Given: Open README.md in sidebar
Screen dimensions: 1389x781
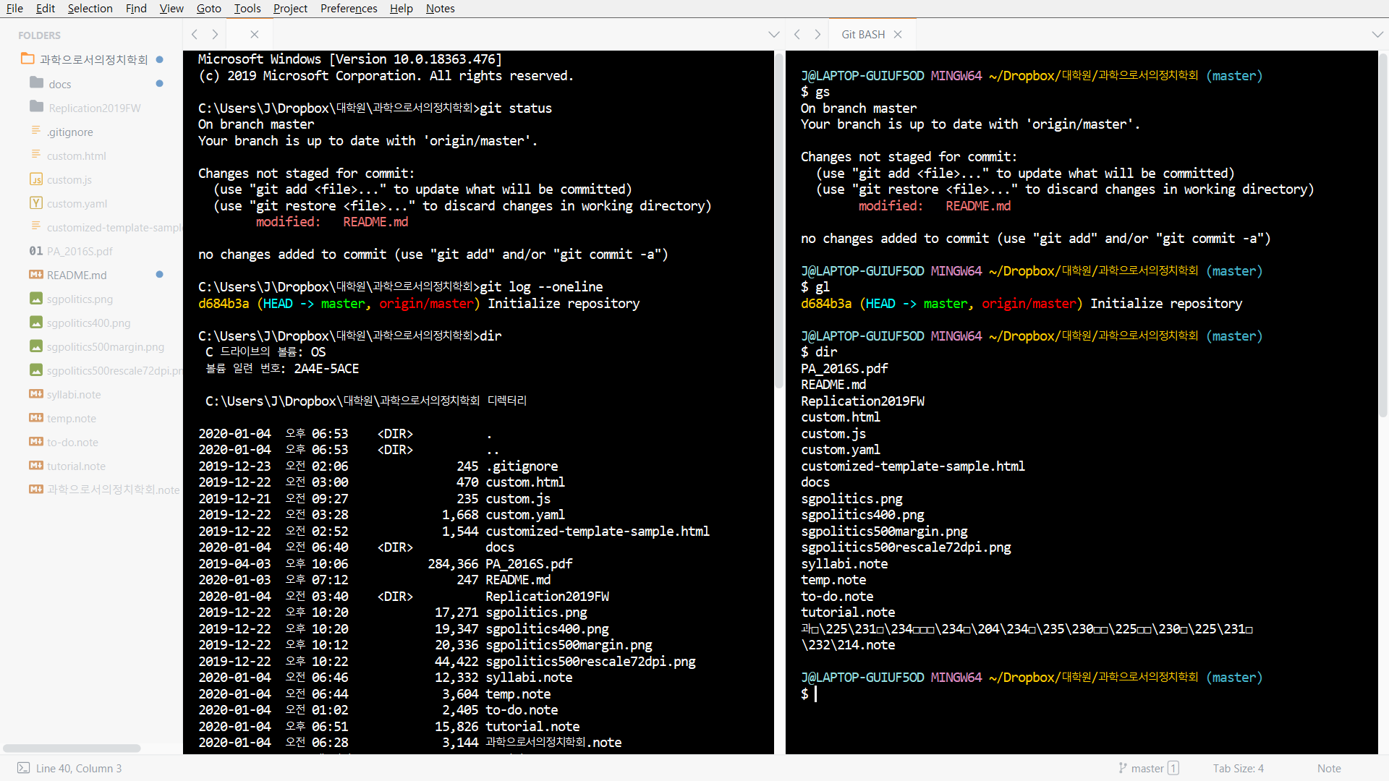Looking at the screenshot, I should pos(77,276).
